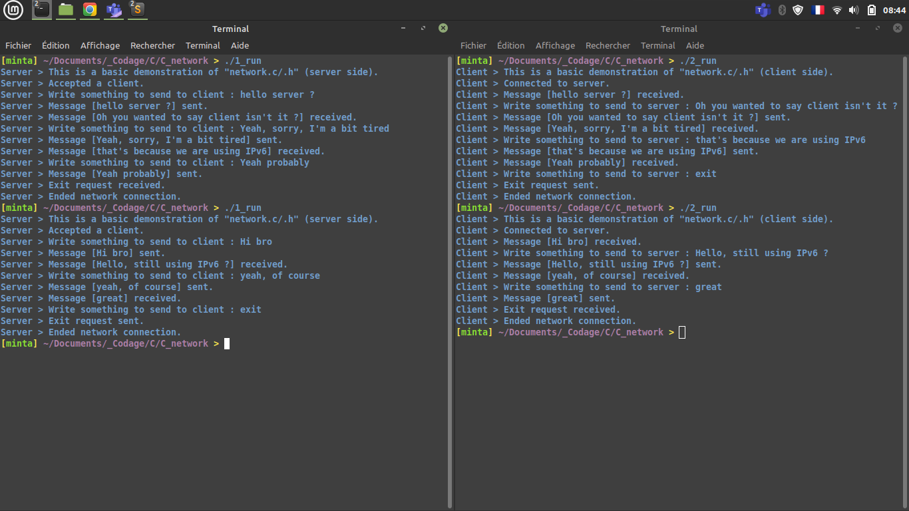The width and height of the screenshot is (909, 511).
Task: Close the left Terminal window
Action: [x=443, y=29]
